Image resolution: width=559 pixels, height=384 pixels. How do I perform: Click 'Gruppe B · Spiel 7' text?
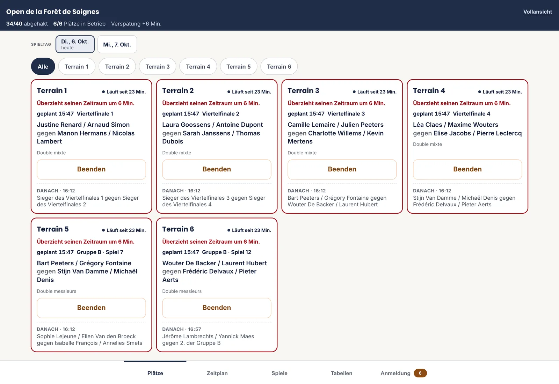100,252
